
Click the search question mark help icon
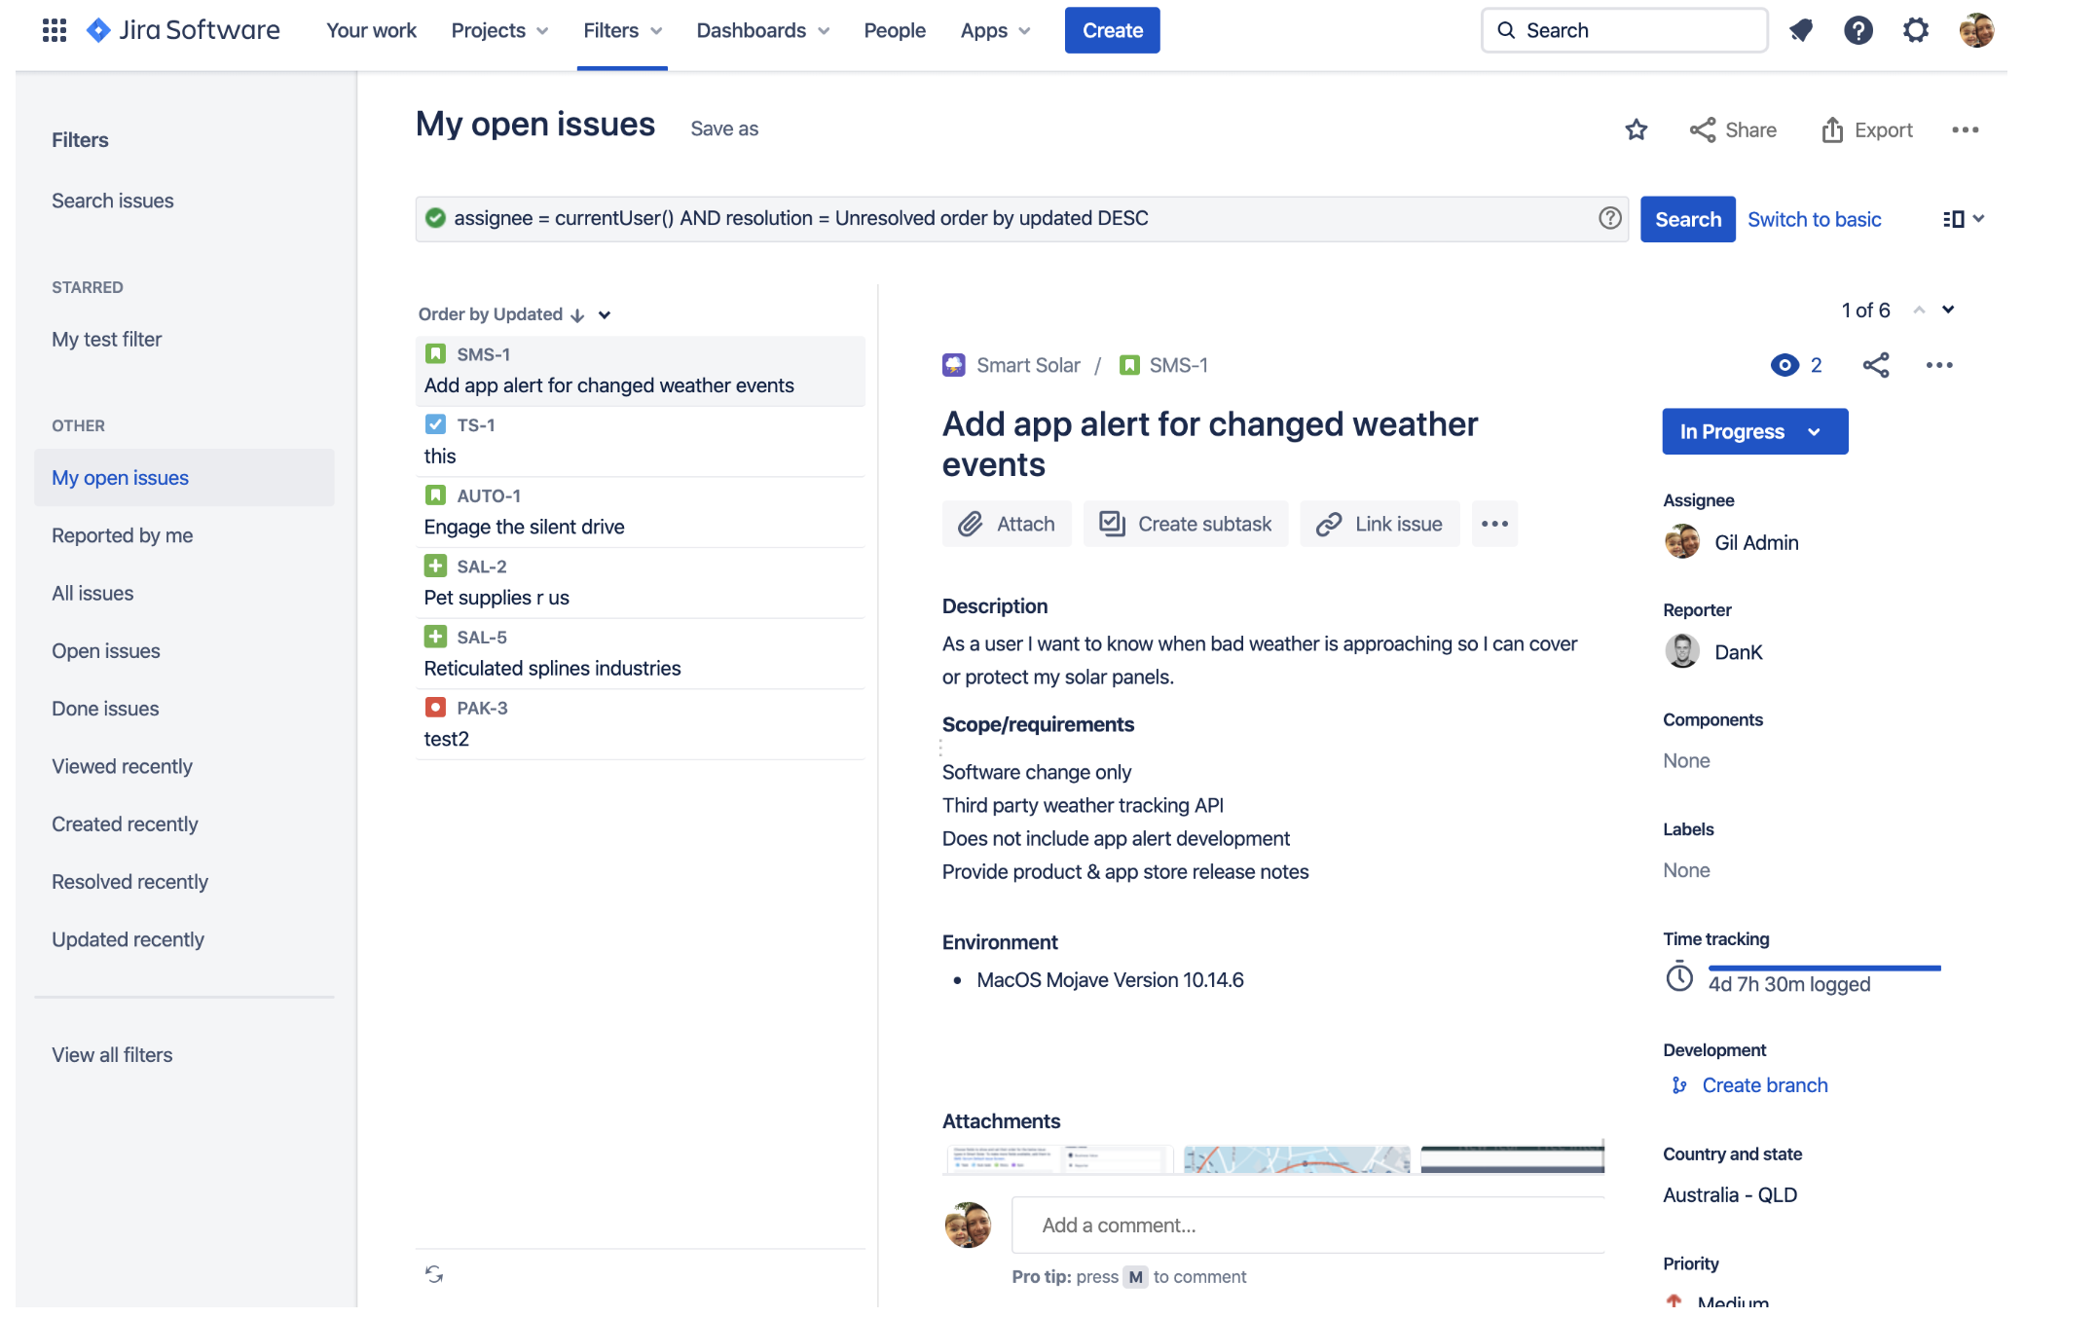click(1609, 217)
